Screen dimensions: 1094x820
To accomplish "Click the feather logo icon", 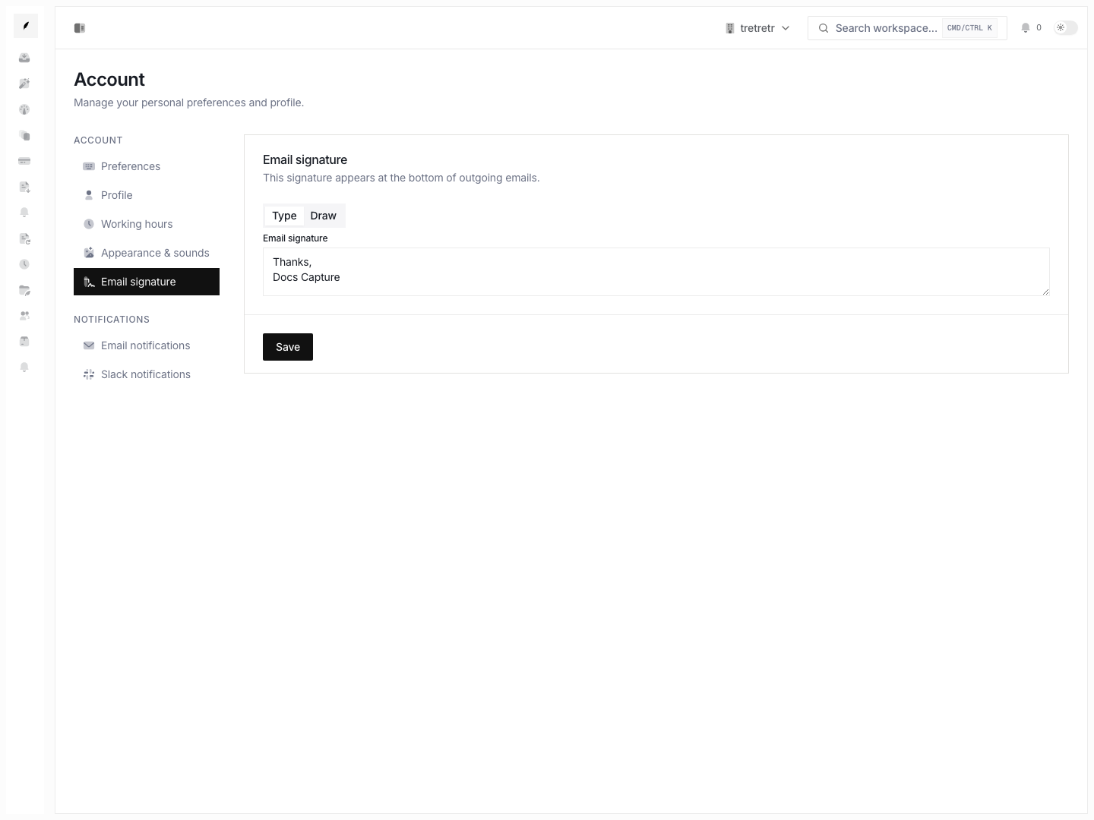I will point(26,26).
